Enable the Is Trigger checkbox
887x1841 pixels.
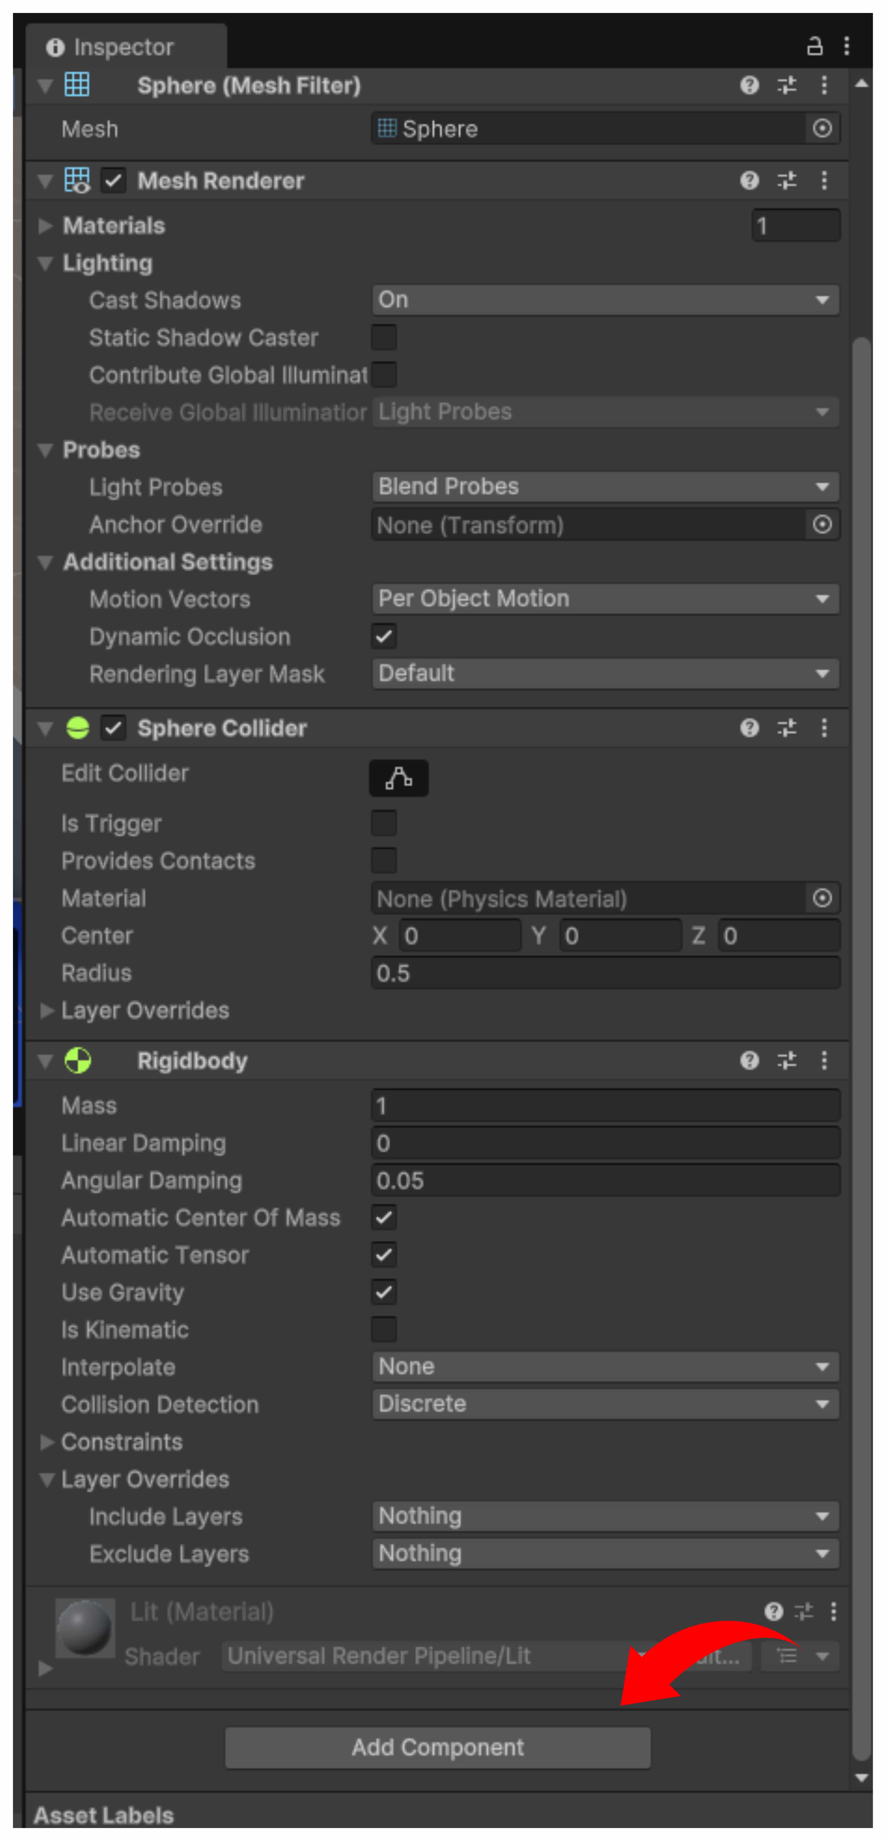[384, 823]
